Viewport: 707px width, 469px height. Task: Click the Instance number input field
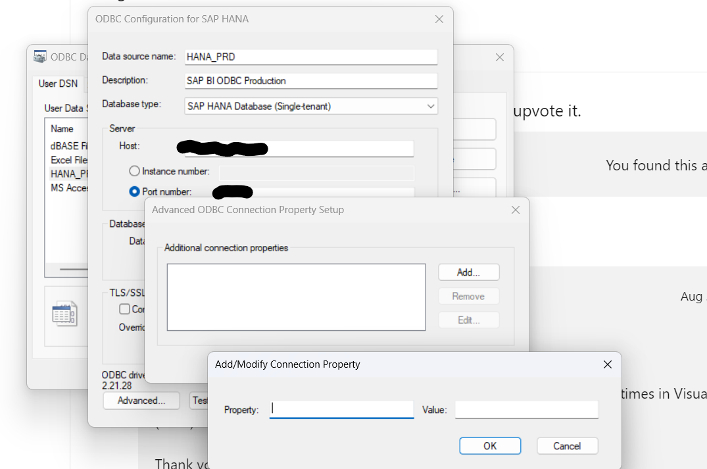[316, 173]
